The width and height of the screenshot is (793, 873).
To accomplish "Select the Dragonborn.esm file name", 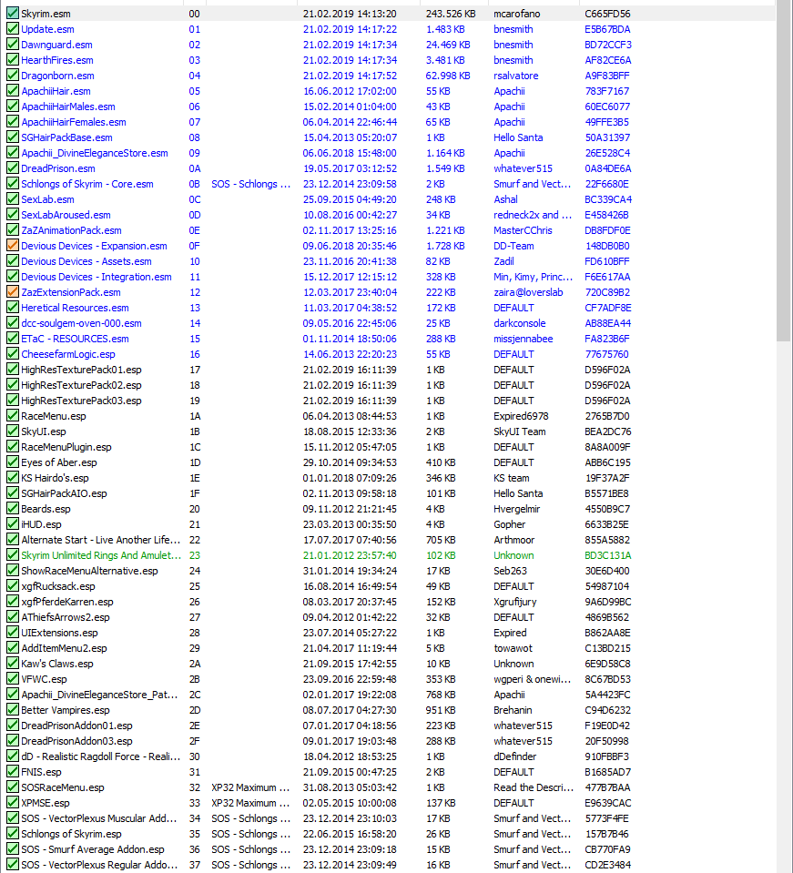I will point(57,76).
